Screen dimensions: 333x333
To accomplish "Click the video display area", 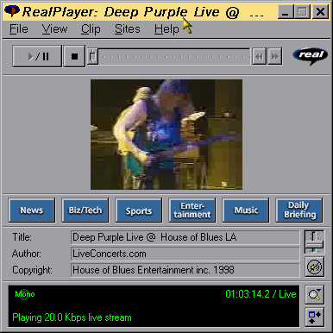I will [166, 135].
